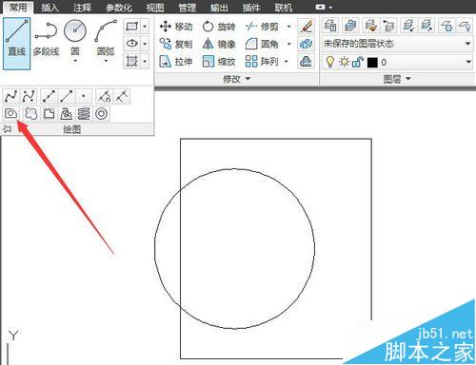Select the Spline Fit tool
This screenshot has height=365, width=476.
(10, 96)
